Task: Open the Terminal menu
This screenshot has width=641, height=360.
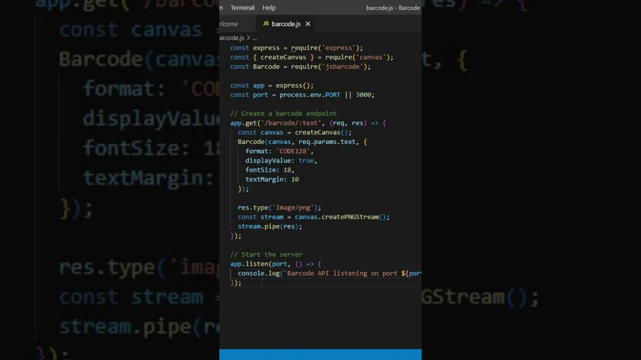Action: pos(242,7)
